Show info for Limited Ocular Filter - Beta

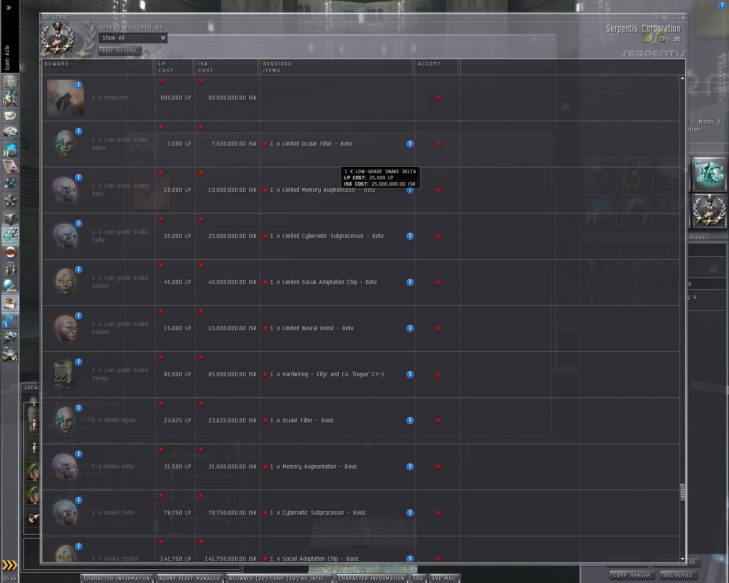[x=409, y=144]
